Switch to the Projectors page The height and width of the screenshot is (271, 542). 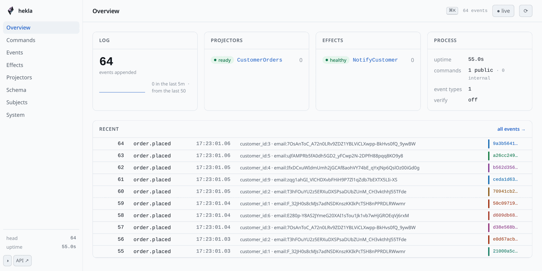click(x=41, y=77)
